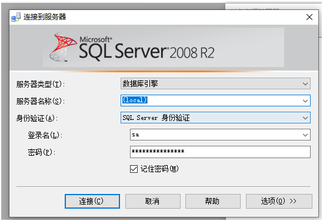The width and height of the screenshot is (323, 221).
Task: Click the chevrons on the 选项(O) button
Action: pyautogui.click(x=293, y=201)
